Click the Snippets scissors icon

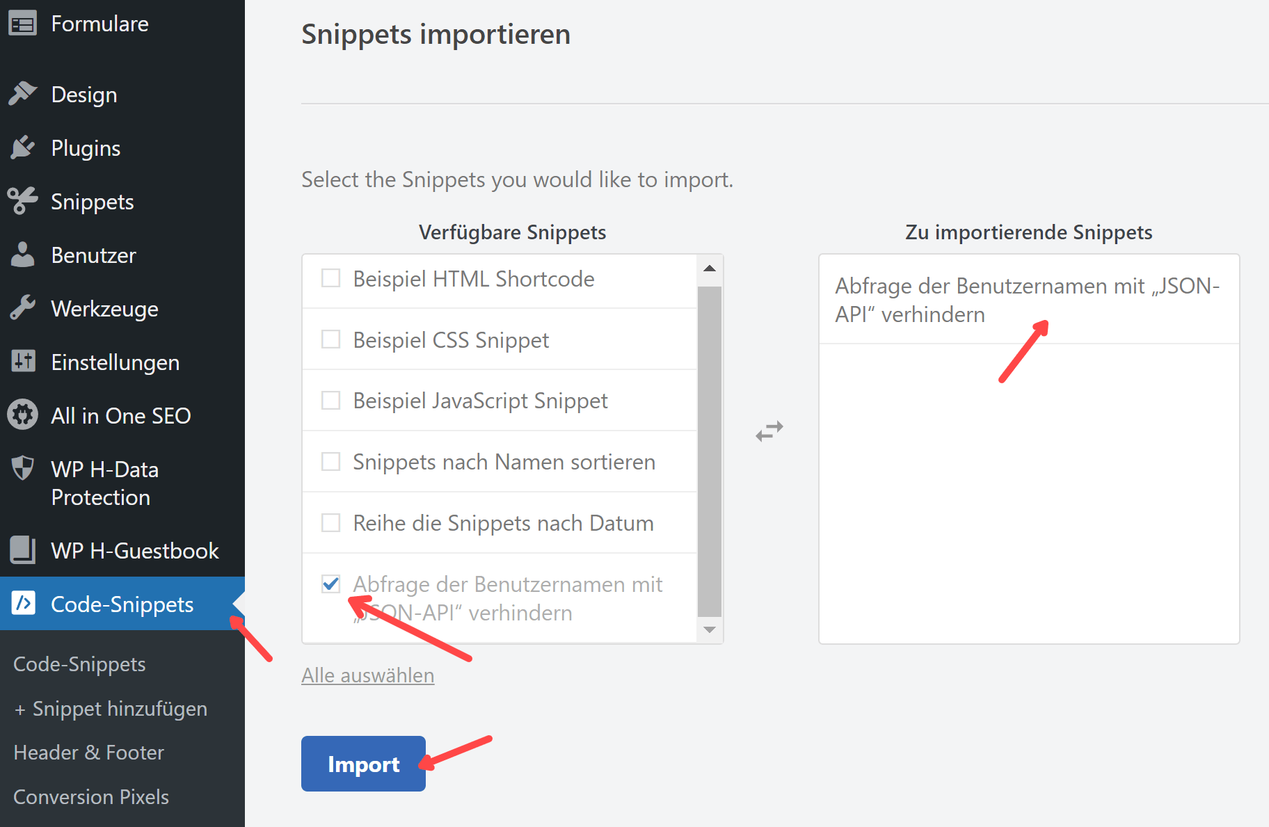point(22,201)
